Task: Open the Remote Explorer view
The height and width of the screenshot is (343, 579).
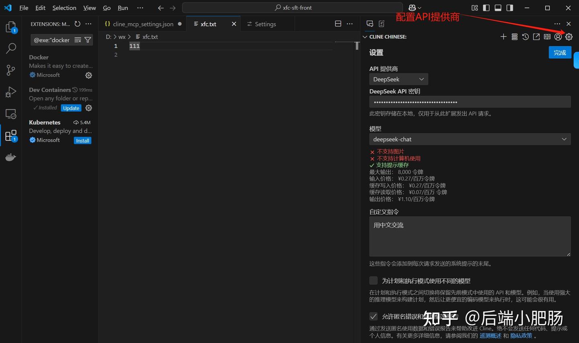Action: (11, 114)
